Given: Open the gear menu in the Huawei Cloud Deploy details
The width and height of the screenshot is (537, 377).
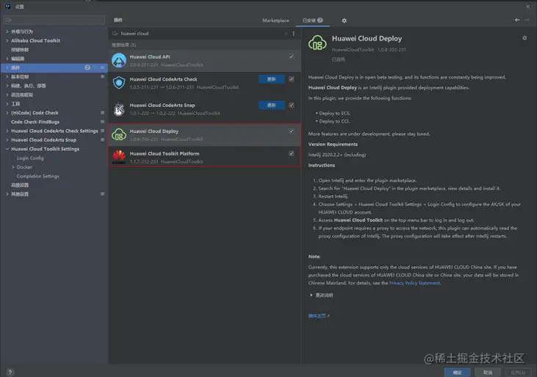Looking at the screenshot, I should (x=525, y=38).
